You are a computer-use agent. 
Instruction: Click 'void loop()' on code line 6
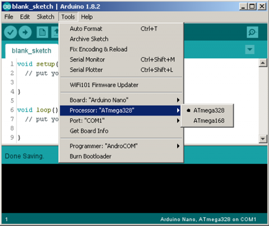point(38,110)
